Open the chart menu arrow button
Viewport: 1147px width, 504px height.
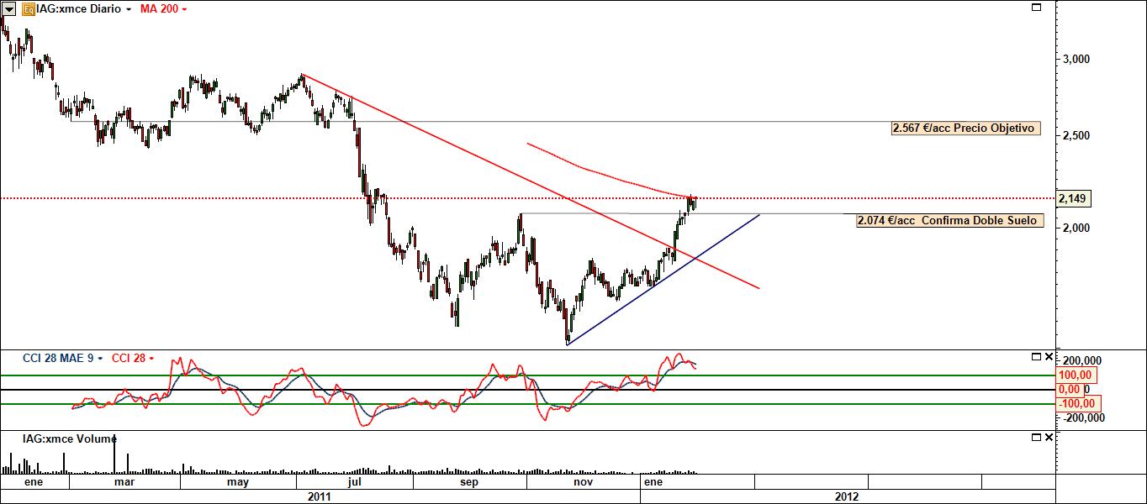click(x=9, y=8)
